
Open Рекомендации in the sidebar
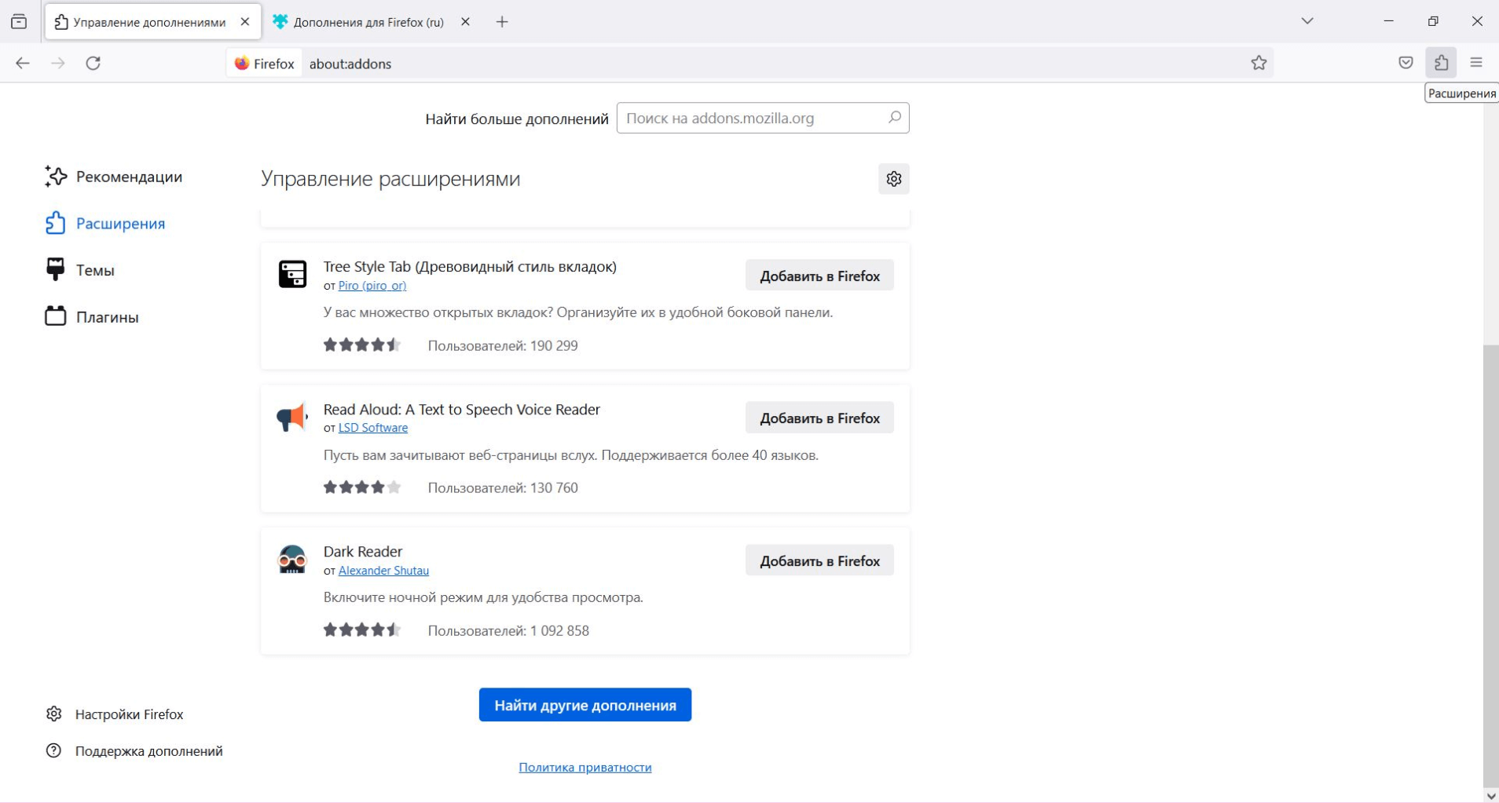click(129, 177)
